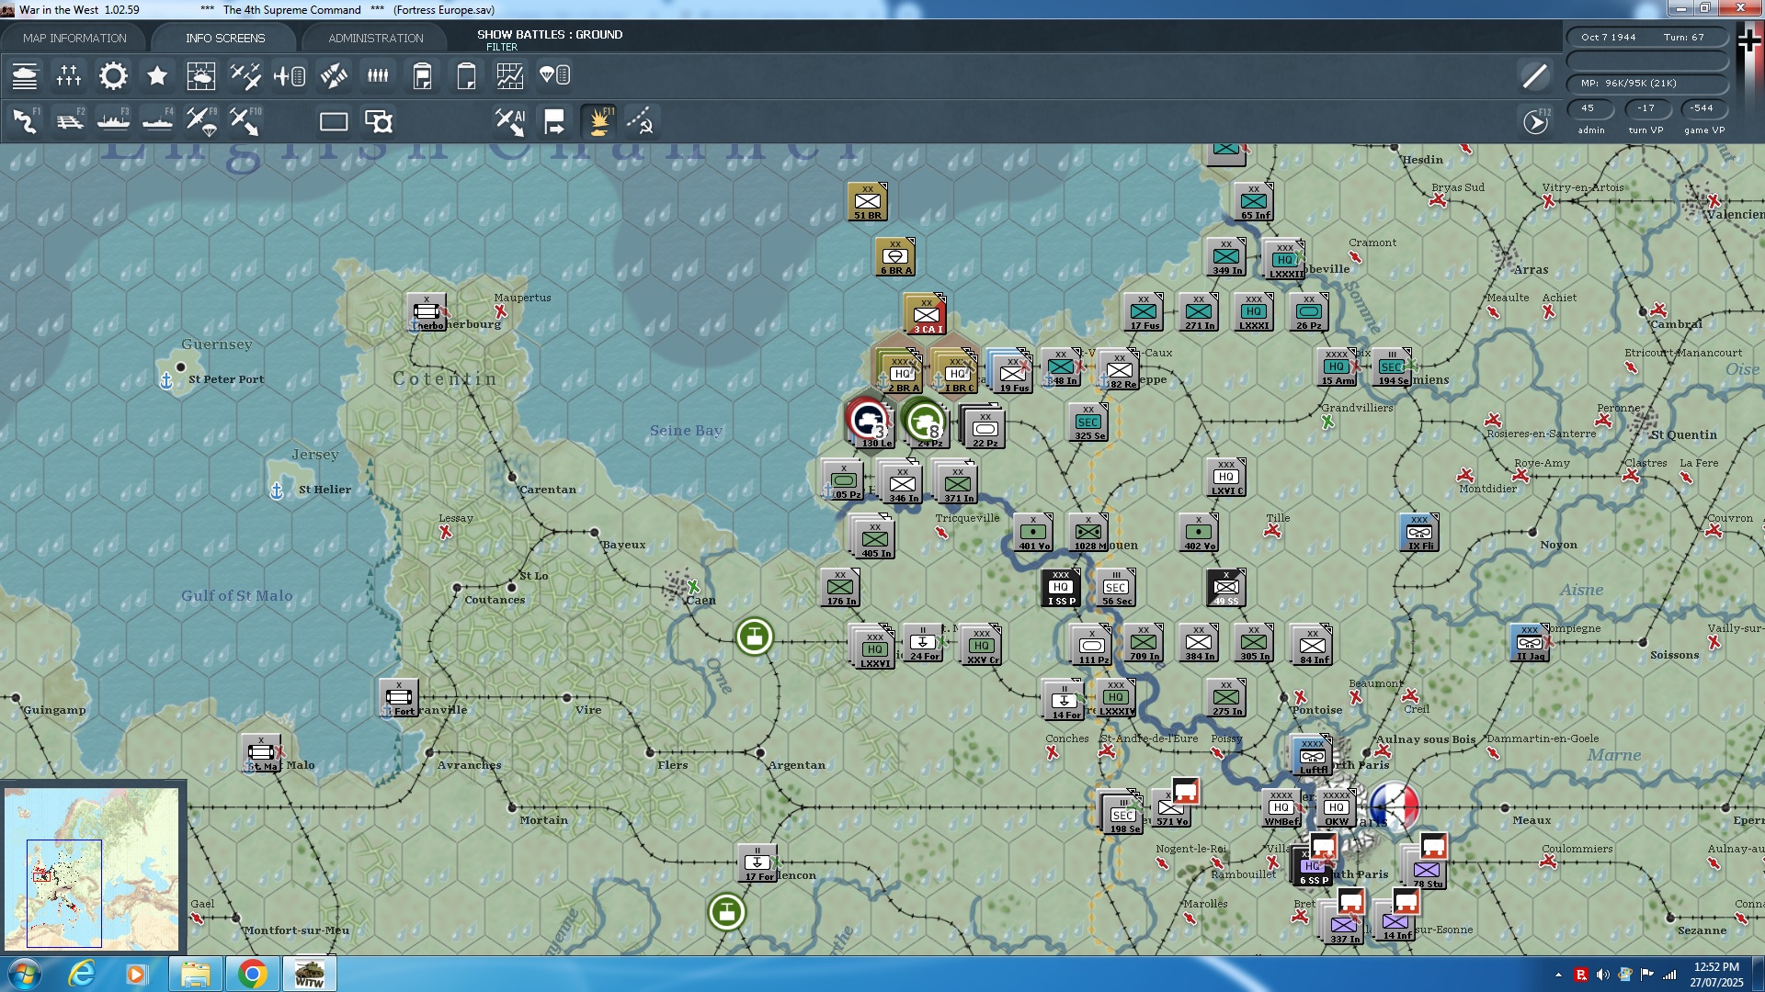Toggle Show Battles F11 explosion icon
This screenshot has height=992, width=1765.
(598, 121)
